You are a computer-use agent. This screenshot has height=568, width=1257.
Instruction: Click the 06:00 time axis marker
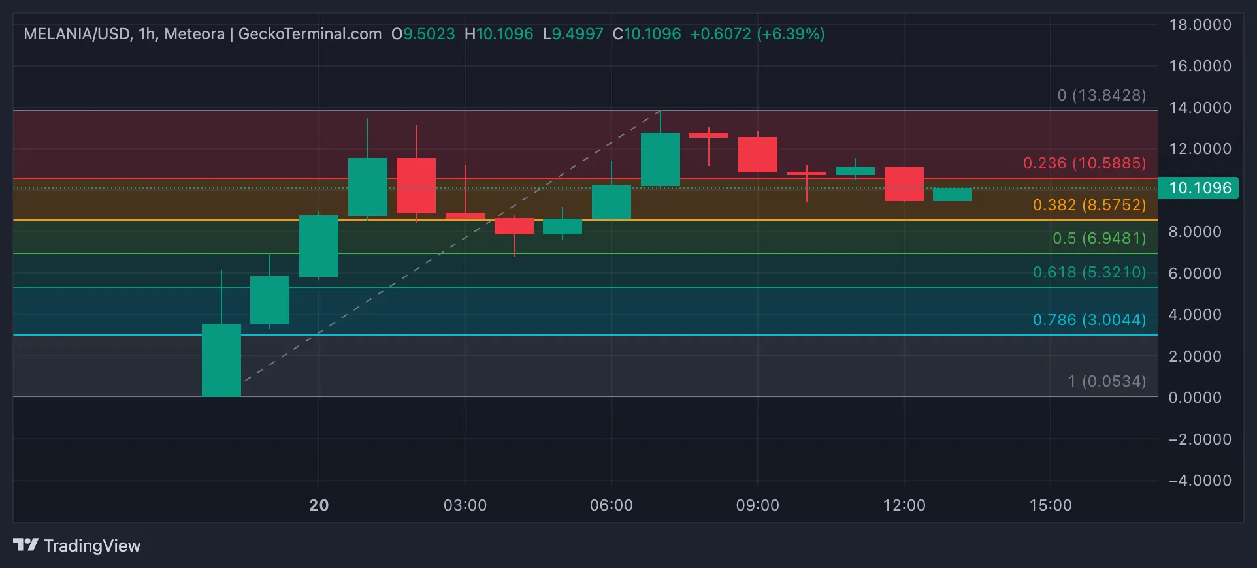[612, 505]
